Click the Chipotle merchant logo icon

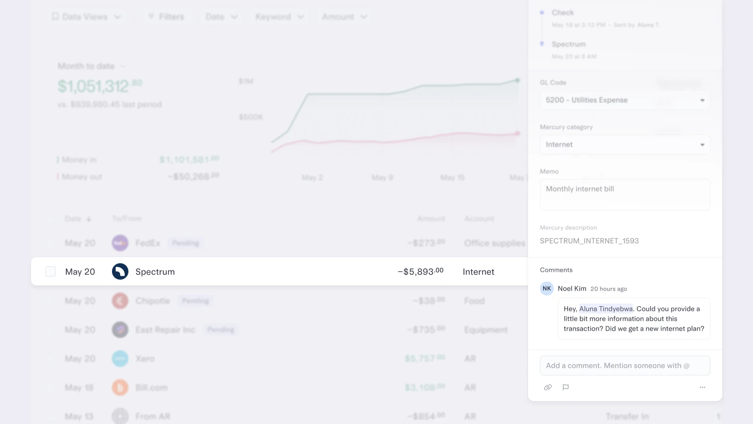[x=120, y=301]
